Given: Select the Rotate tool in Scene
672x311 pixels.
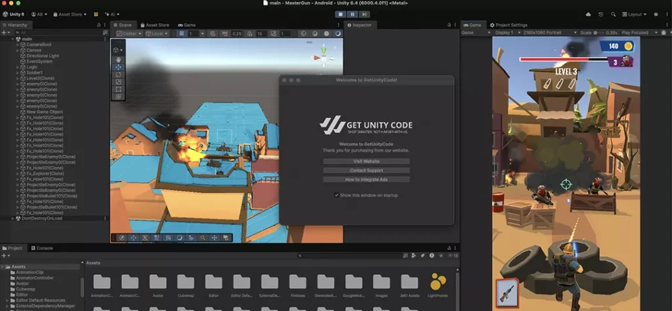Looking at the screenshot, I should (x=118, y=74).
